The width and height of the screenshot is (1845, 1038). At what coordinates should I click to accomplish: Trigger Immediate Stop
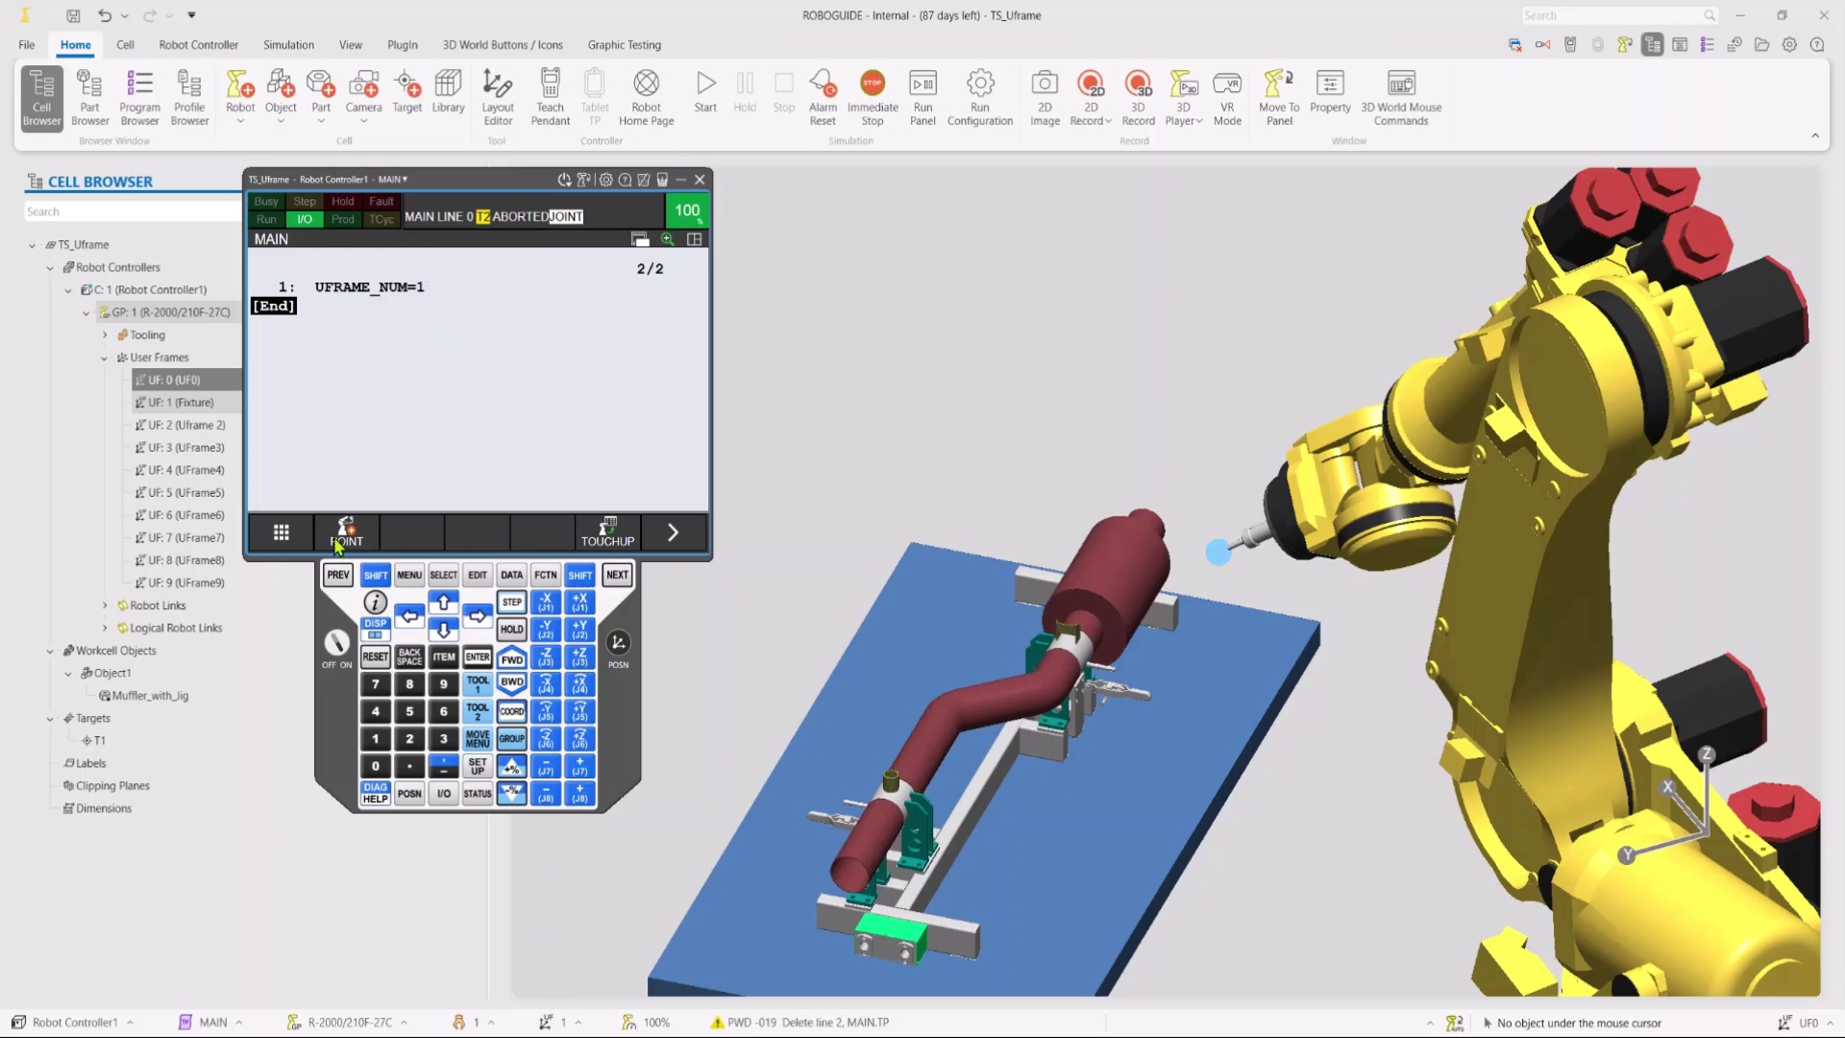pos(873,98)
